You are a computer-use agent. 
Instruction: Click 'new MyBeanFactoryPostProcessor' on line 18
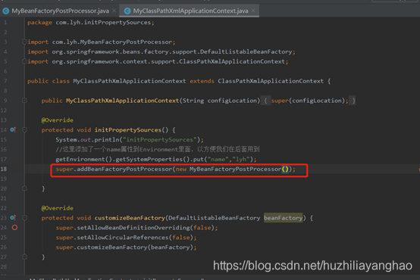pos(228,169)
